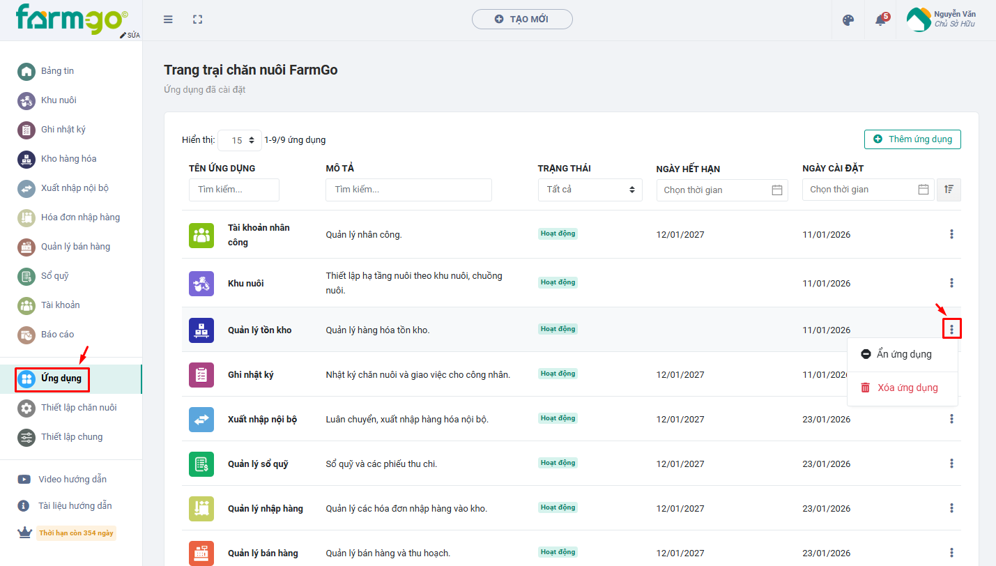Screen dimensions: 996x566
Task: Go to Báo cáo in sidebar
Action: pyautogui.click(x=57, y=335)
